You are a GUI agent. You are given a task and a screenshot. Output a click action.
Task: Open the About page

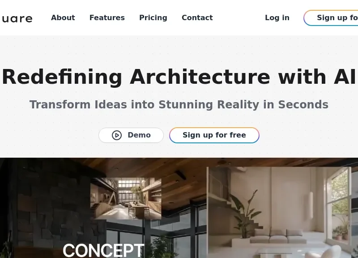63,17
